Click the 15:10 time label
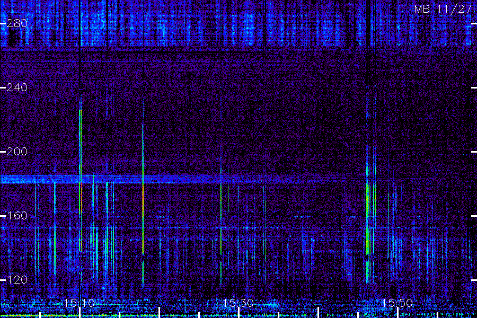 click(x=79, y=303)
